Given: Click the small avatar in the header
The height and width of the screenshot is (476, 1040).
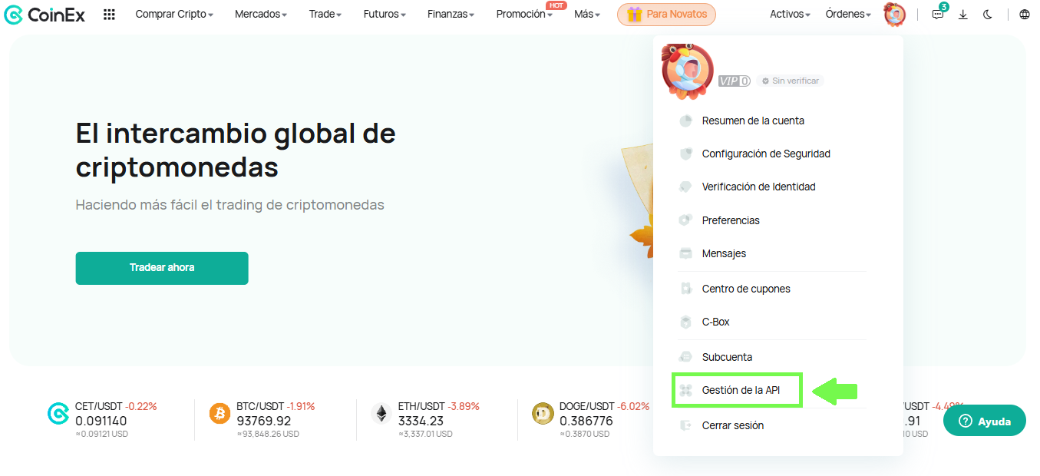Looking at the screenshot, I should click(894, 14).
